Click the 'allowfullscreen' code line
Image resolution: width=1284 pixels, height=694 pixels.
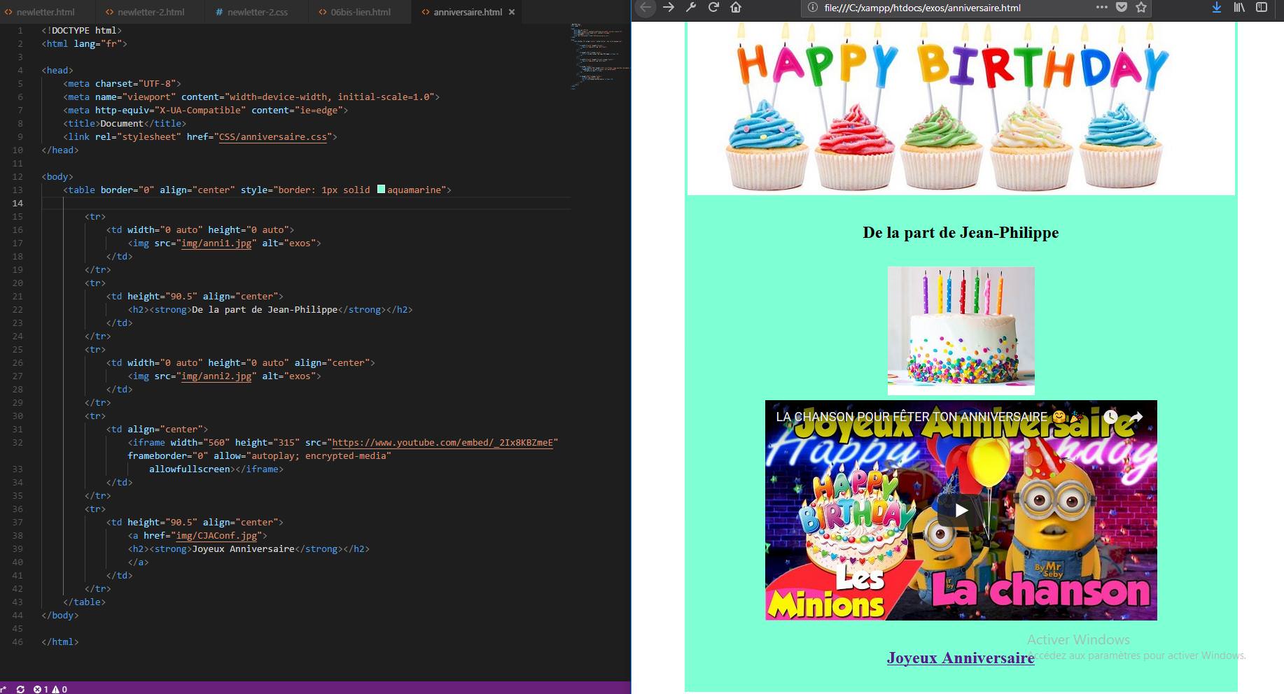click(216, 469)
